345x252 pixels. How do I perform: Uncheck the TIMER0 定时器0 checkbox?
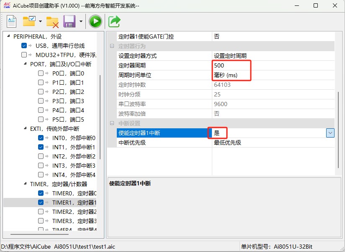[x=41, y=193]
